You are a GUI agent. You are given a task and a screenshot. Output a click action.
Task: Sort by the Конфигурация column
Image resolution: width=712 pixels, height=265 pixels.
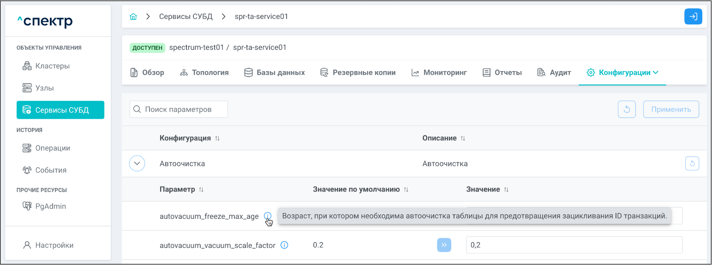tap(217, 139)
